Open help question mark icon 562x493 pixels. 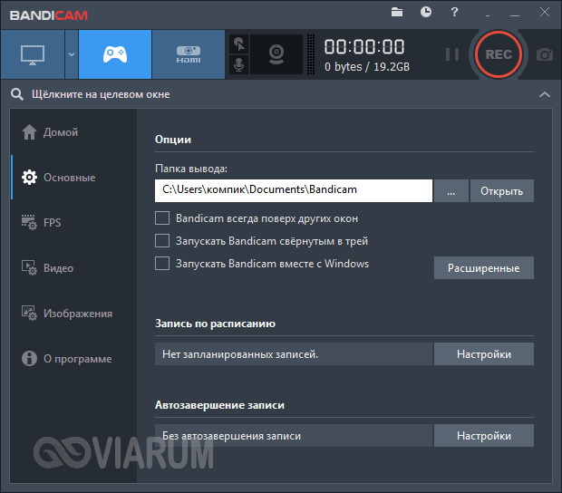(x=454, y=12)
